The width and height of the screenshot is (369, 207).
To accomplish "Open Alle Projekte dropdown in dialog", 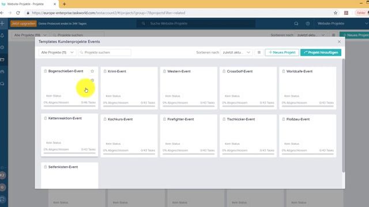I will [x=57, y=52].
